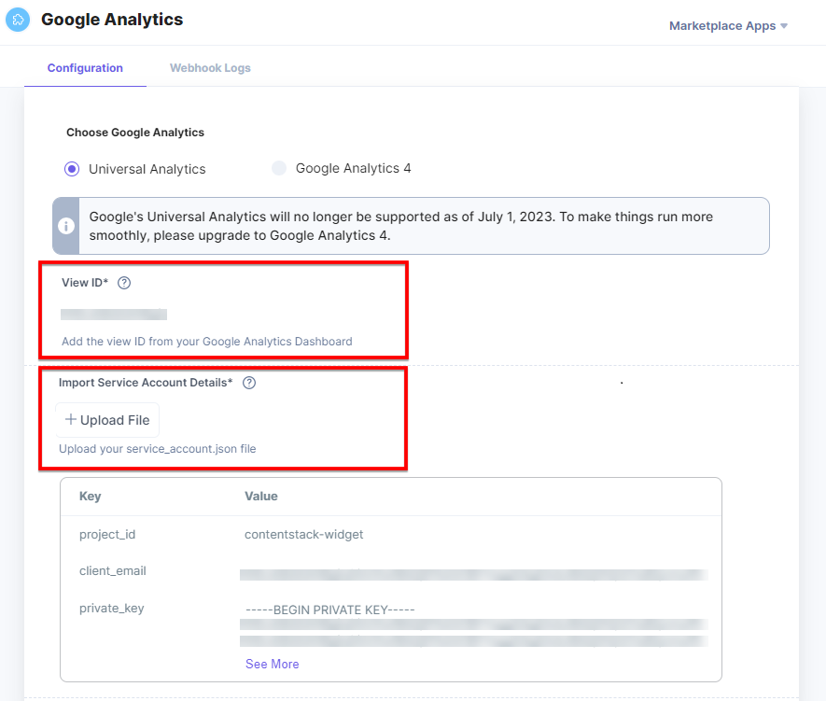Open the View ID help tooltip icon
This screenshot has width=826, height=701.
(x=124, y=283)
